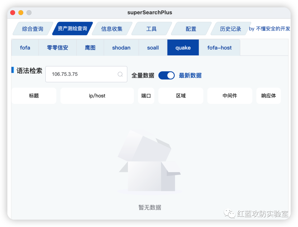Select the fofa sub-tab
Image resolution: width=298 pixels, height=227 pixels.
(25, 48)
